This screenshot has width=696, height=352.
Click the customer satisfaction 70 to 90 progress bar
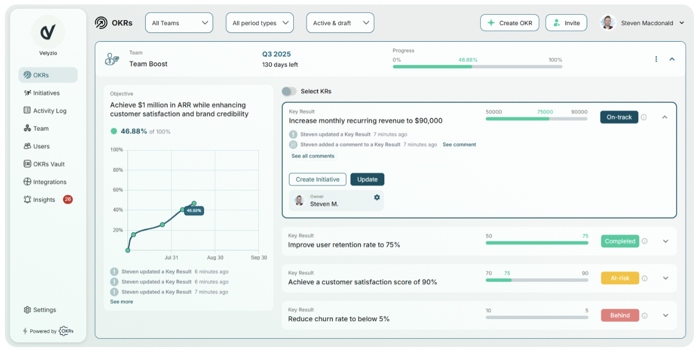click(537, 280)
